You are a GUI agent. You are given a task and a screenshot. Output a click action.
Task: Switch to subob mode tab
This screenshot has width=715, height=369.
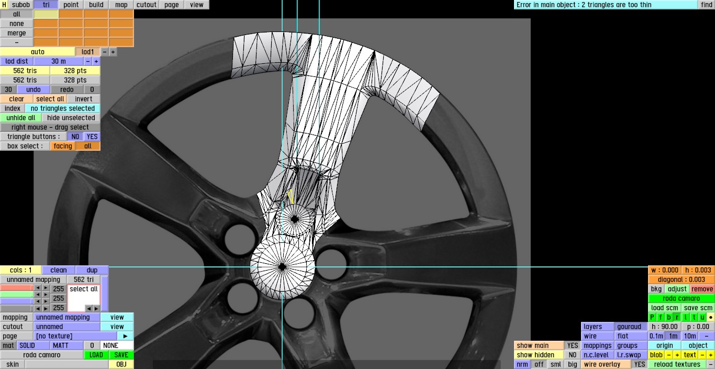[21, 5]
